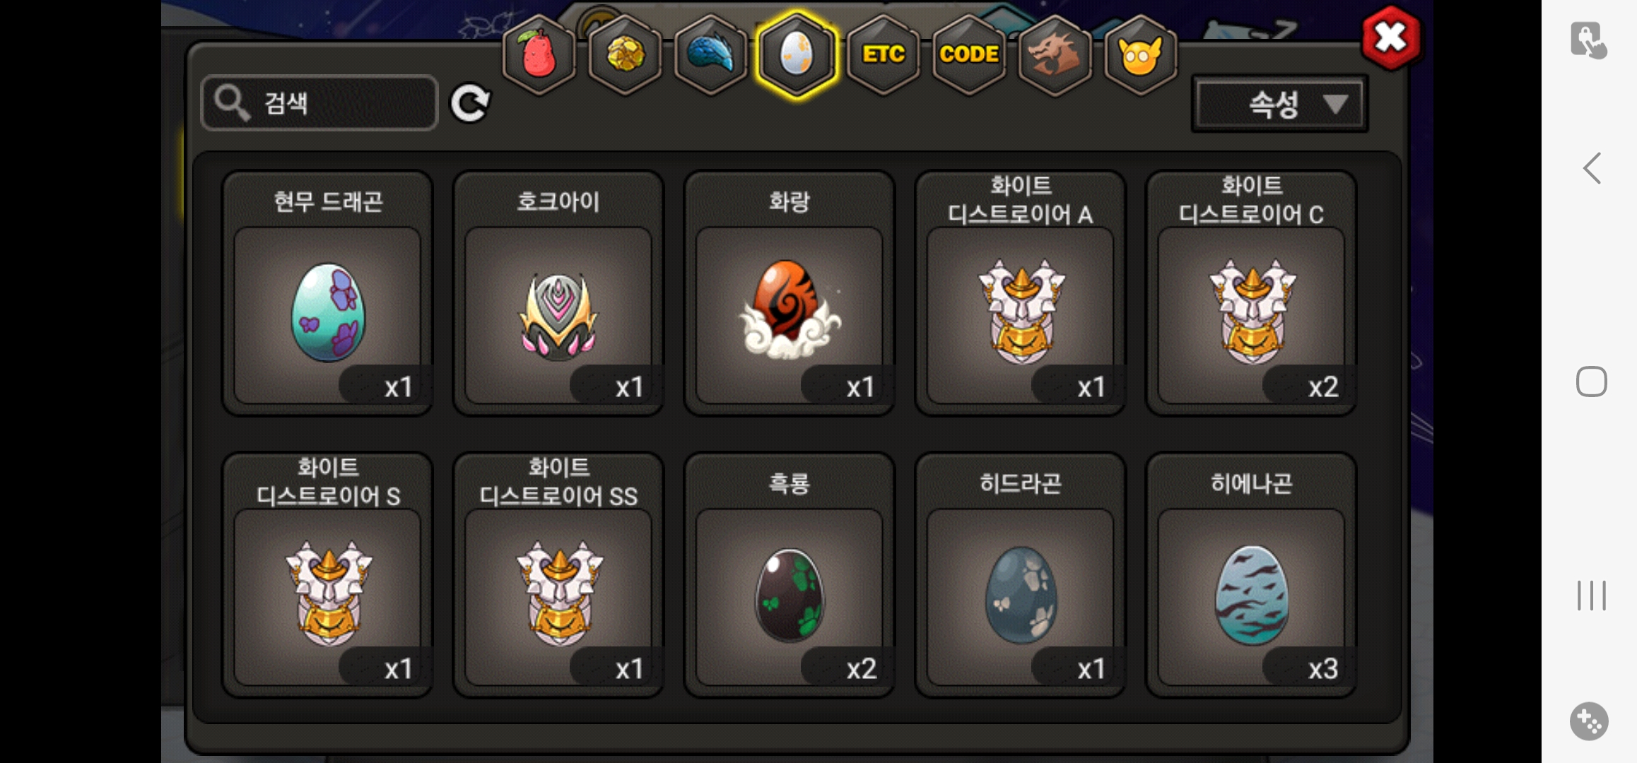Open the brown dragon head tab

(x=1054, y=54)
